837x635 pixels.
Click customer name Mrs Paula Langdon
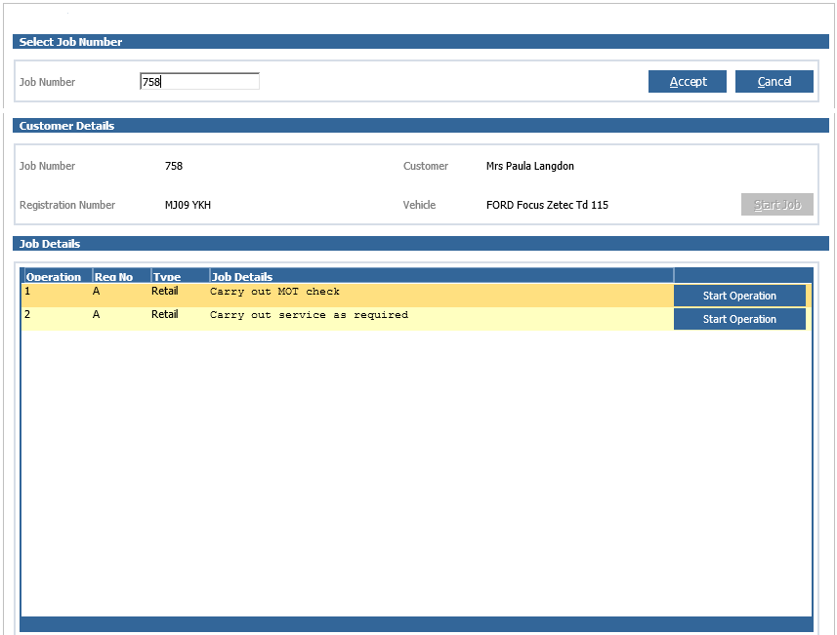point(529,166)
